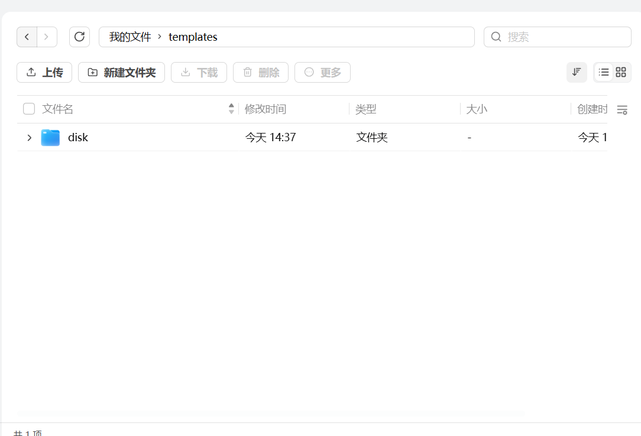Open the sort order options
The height and width of the screenshot is (436, 641).
coord(577,72)
